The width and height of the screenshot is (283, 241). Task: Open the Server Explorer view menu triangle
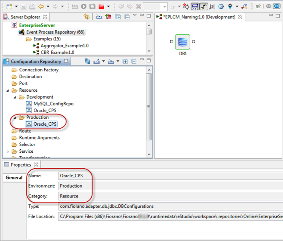[x=135, y=15]
